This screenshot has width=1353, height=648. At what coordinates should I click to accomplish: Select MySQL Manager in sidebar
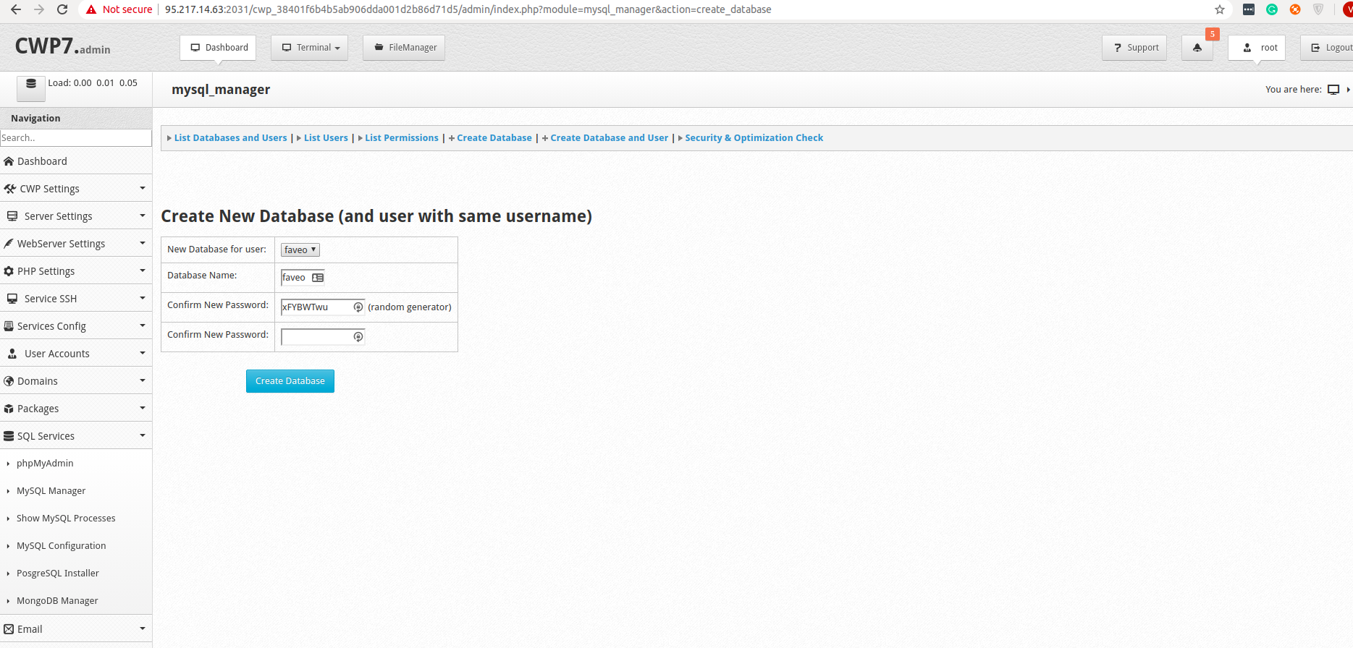click(x=51, y=491)
